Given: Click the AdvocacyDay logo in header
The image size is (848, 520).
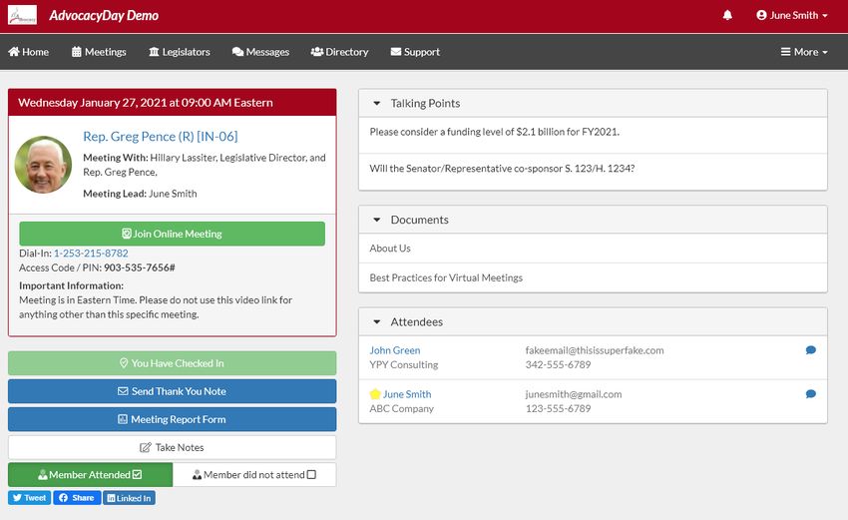Looking at the screenshot, I should tap(22, 16).
